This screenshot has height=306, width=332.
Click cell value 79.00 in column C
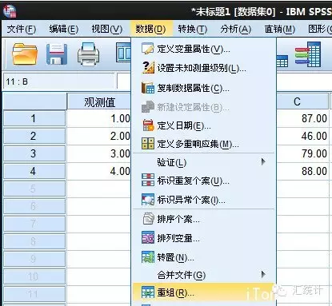(x=302, y=153)
